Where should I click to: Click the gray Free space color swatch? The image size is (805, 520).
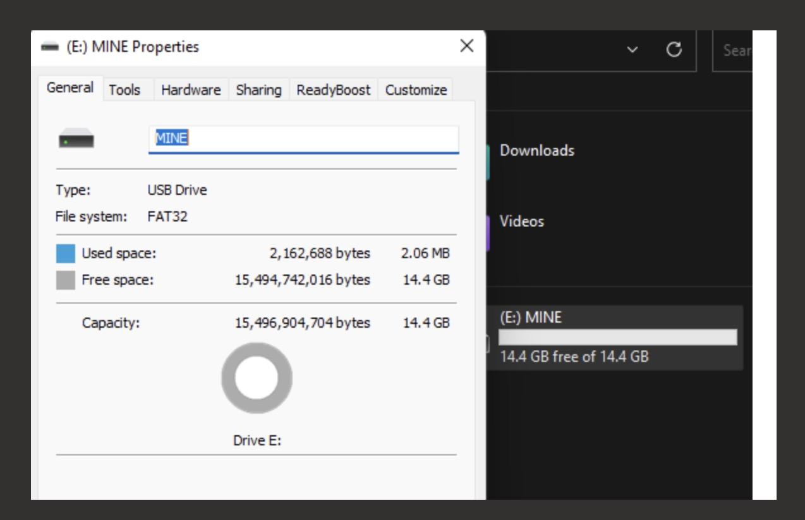[65, 280]
